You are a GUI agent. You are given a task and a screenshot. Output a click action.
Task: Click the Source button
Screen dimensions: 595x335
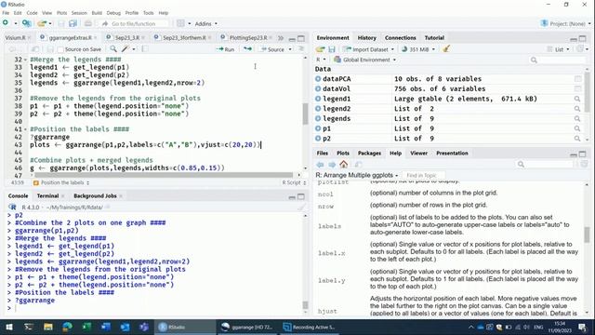click(272, 49)
